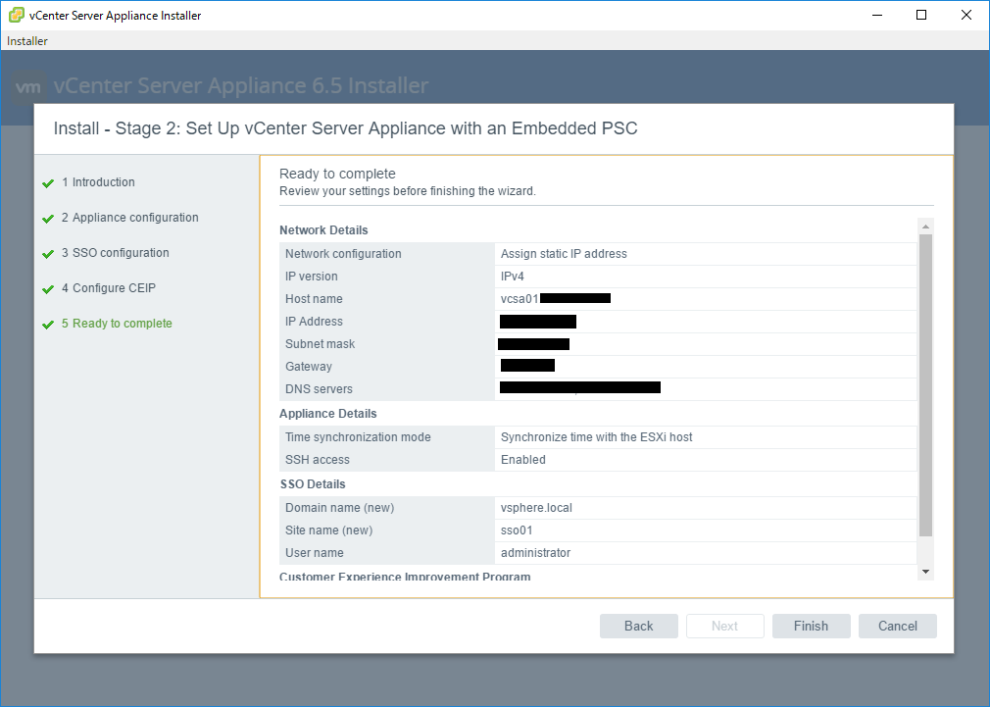Click the 'vcsa01' host name value

pos(520,299)
